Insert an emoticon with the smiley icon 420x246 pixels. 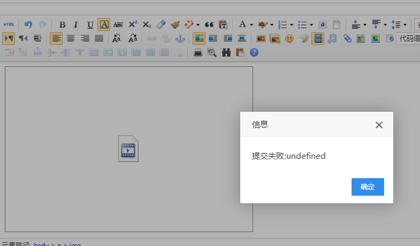[289, 39]
